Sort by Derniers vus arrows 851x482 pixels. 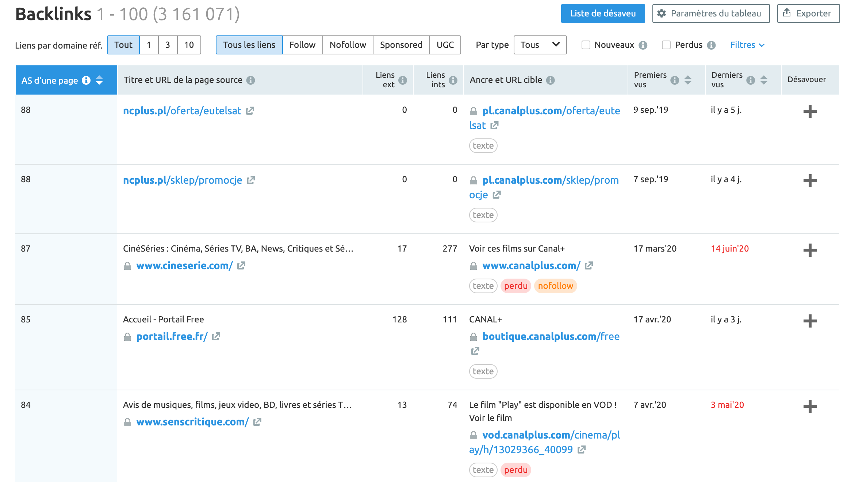[x=764, y=80]
